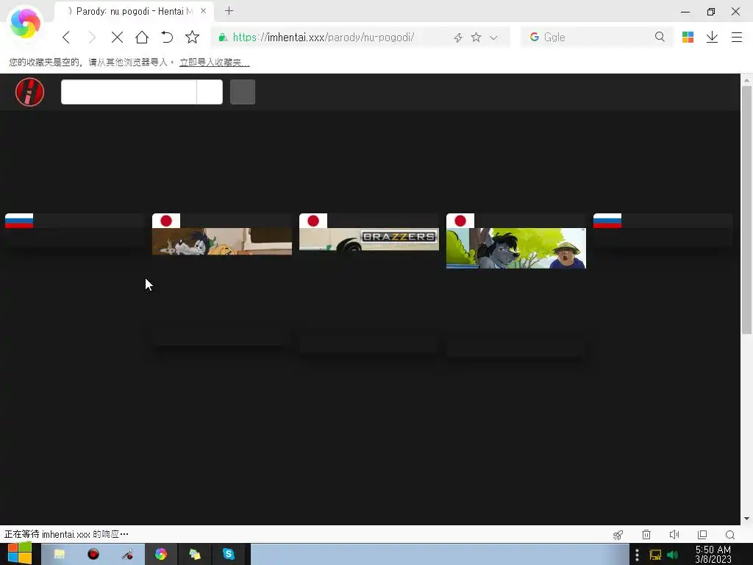Open the browser hamburger menu

click(737, 37)
